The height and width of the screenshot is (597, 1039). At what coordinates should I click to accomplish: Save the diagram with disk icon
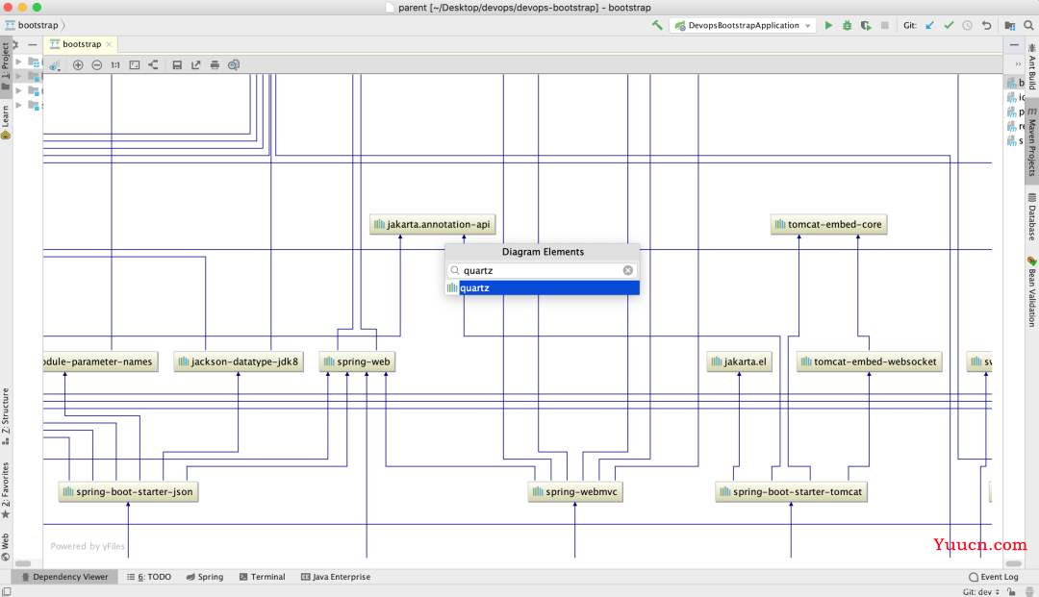177,64
